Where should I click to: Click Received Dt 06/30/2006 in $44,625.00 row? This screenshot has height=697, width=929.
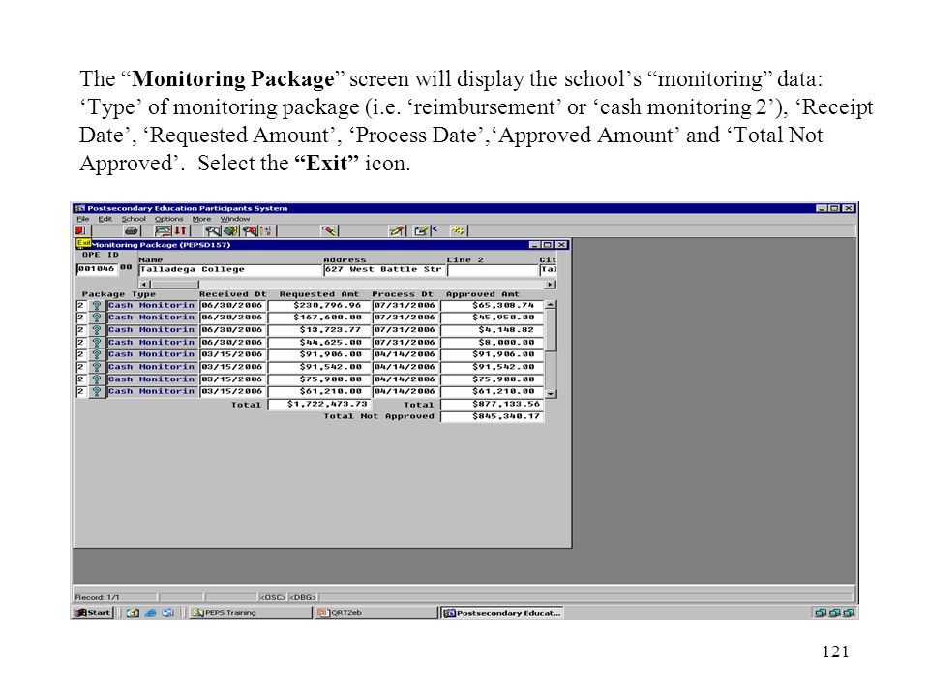(x=233, y=343)
